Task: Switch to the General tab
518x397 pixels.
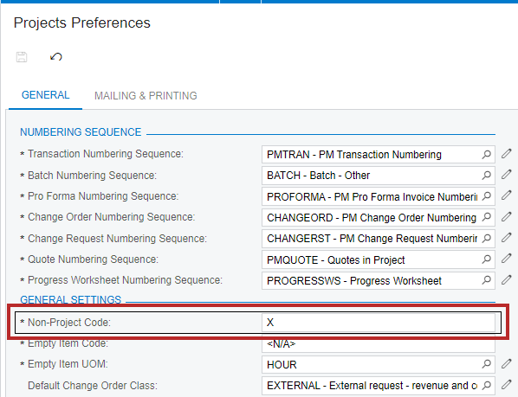Action: click(46, 95)
